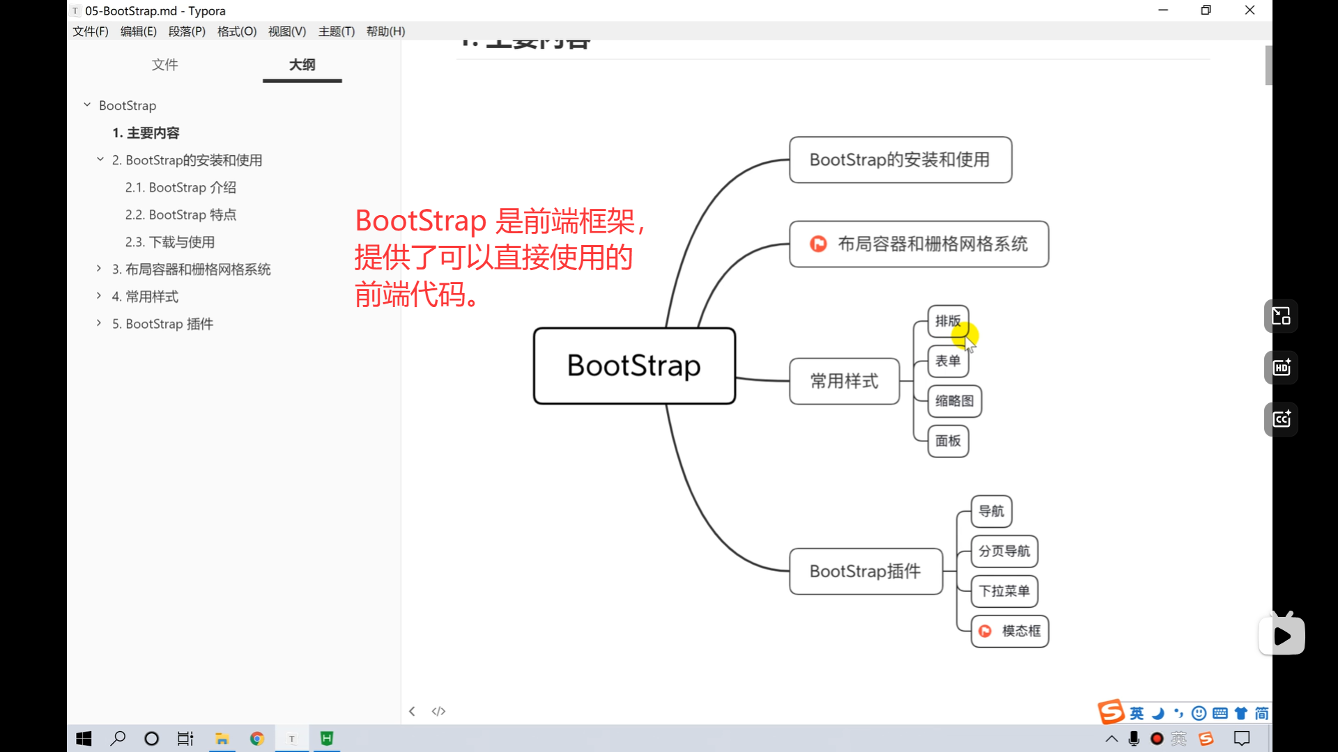1338x752 pixels.
Task: Expand section 5 BootStrap 插件
Action: (99, 323)
